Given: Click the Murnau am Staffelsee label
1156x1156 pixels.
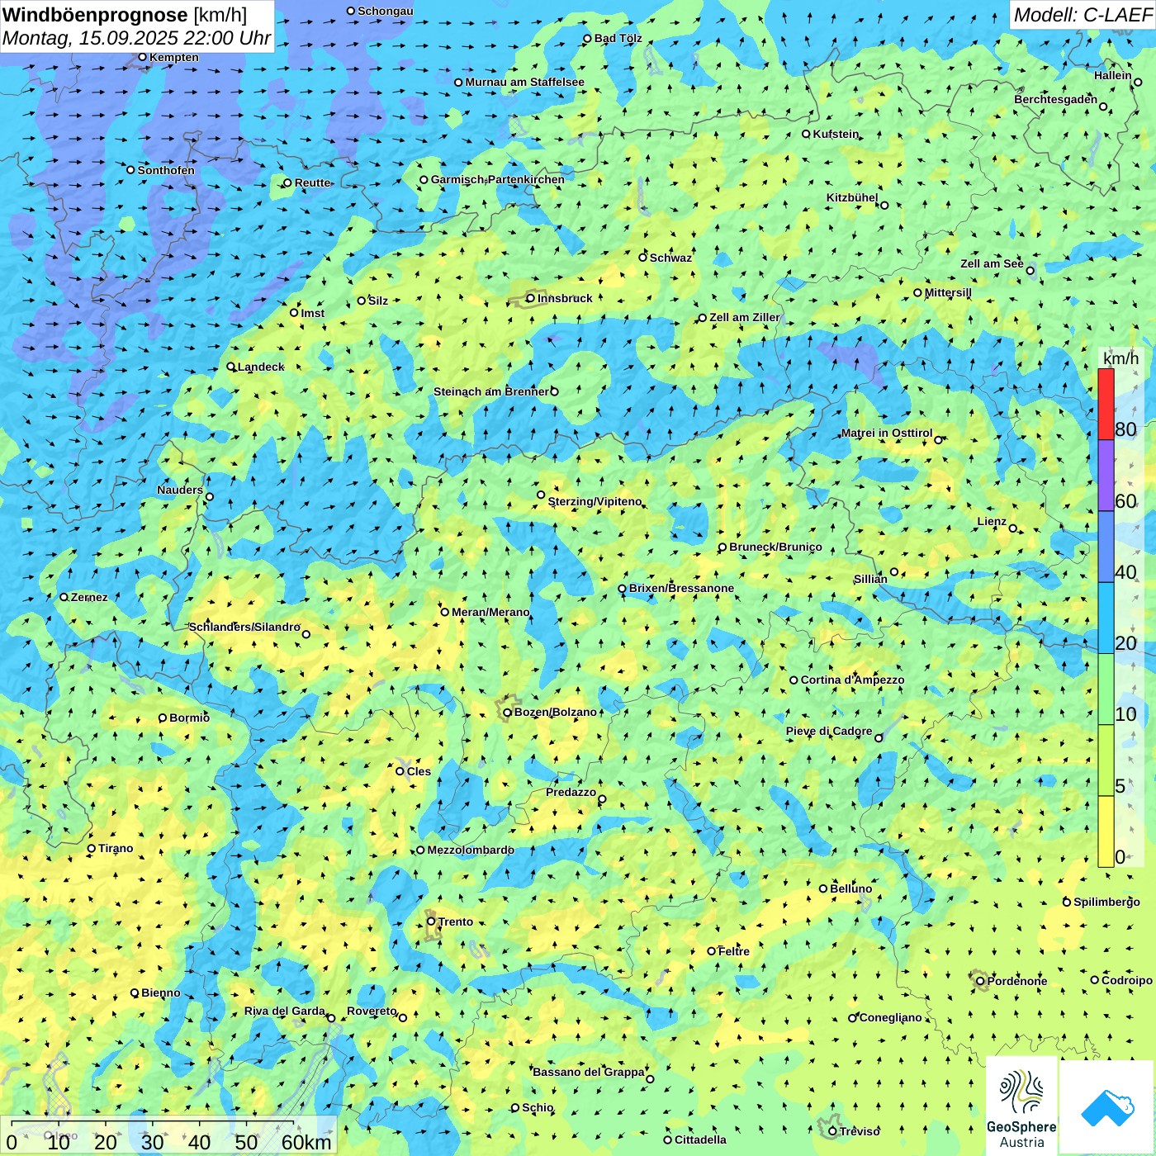Looking at the screenshot, I should pyautogui.click(x=524, y=82).
